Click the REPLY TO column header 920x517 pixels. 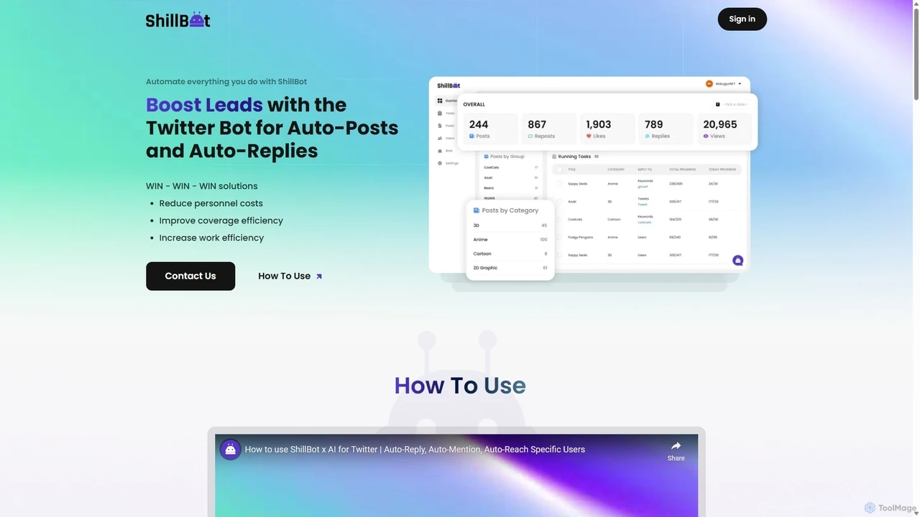coord(645,169)
